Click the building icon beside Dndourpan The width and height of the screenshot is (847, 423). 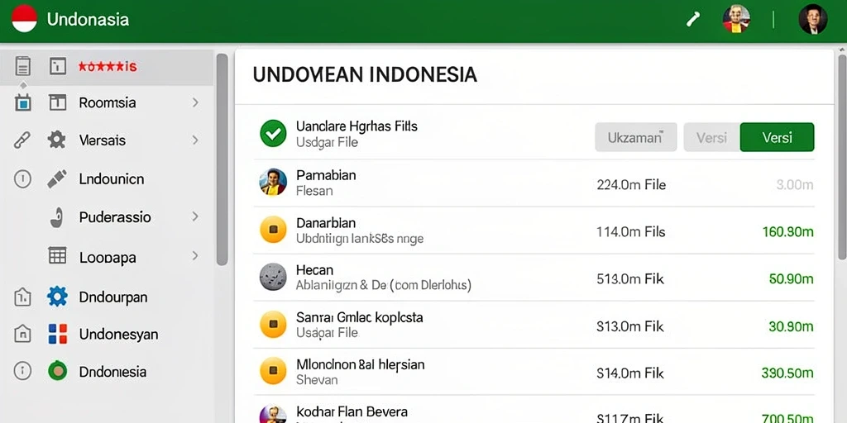pyautogui.click(x=22, y=297)
